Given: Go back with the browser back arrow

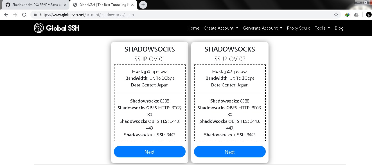Looking at the screenshot, I should click(x=6, y=15).
